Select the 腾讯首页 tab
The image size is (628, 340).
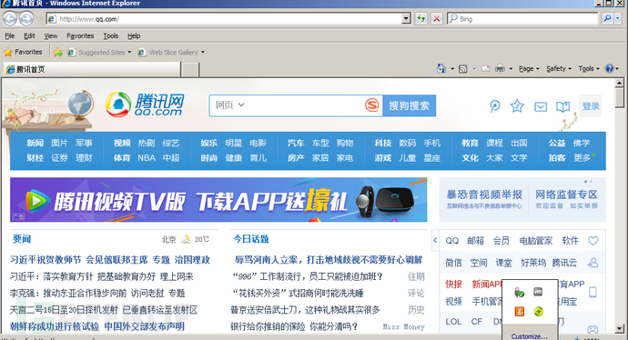[x=92, y=70]
